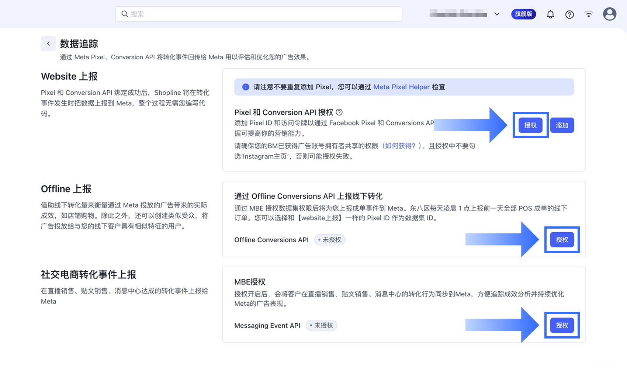Click the 旗舰版 plan badge

pos(523,14)
